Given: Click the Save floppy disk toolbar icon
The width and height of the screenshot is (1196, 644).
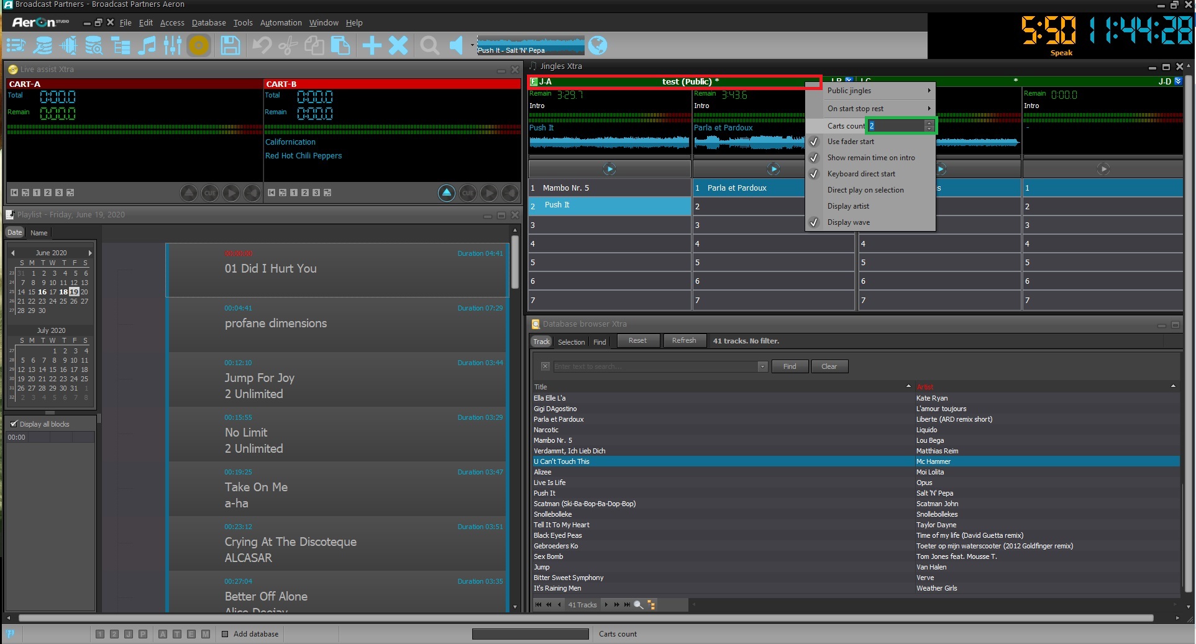Looking at the screenshot, I should point(230,45).
